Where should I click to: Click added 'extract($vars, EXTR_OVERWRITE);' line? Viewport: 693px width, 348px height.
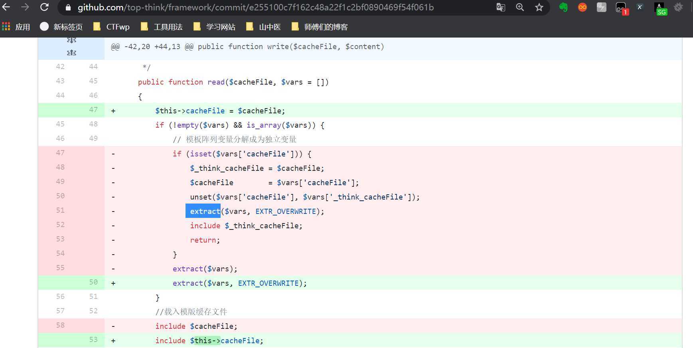point(240,283)
